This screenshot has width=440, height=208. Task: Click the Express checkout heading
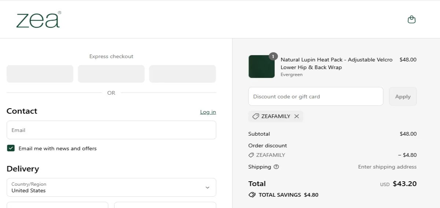click(111, 56)
